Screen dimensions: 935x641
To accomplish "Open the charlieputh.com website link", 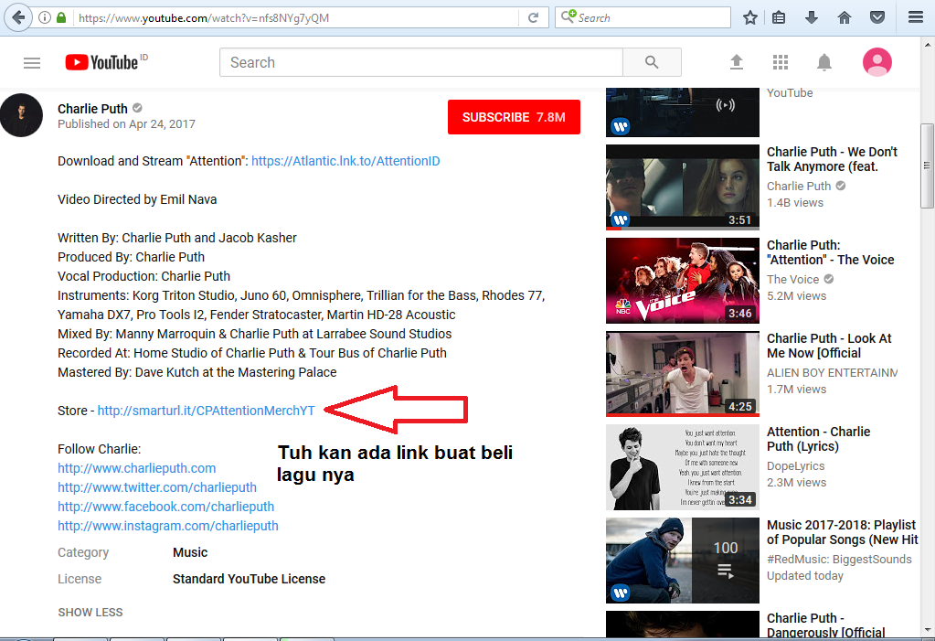I will point(136,468).
